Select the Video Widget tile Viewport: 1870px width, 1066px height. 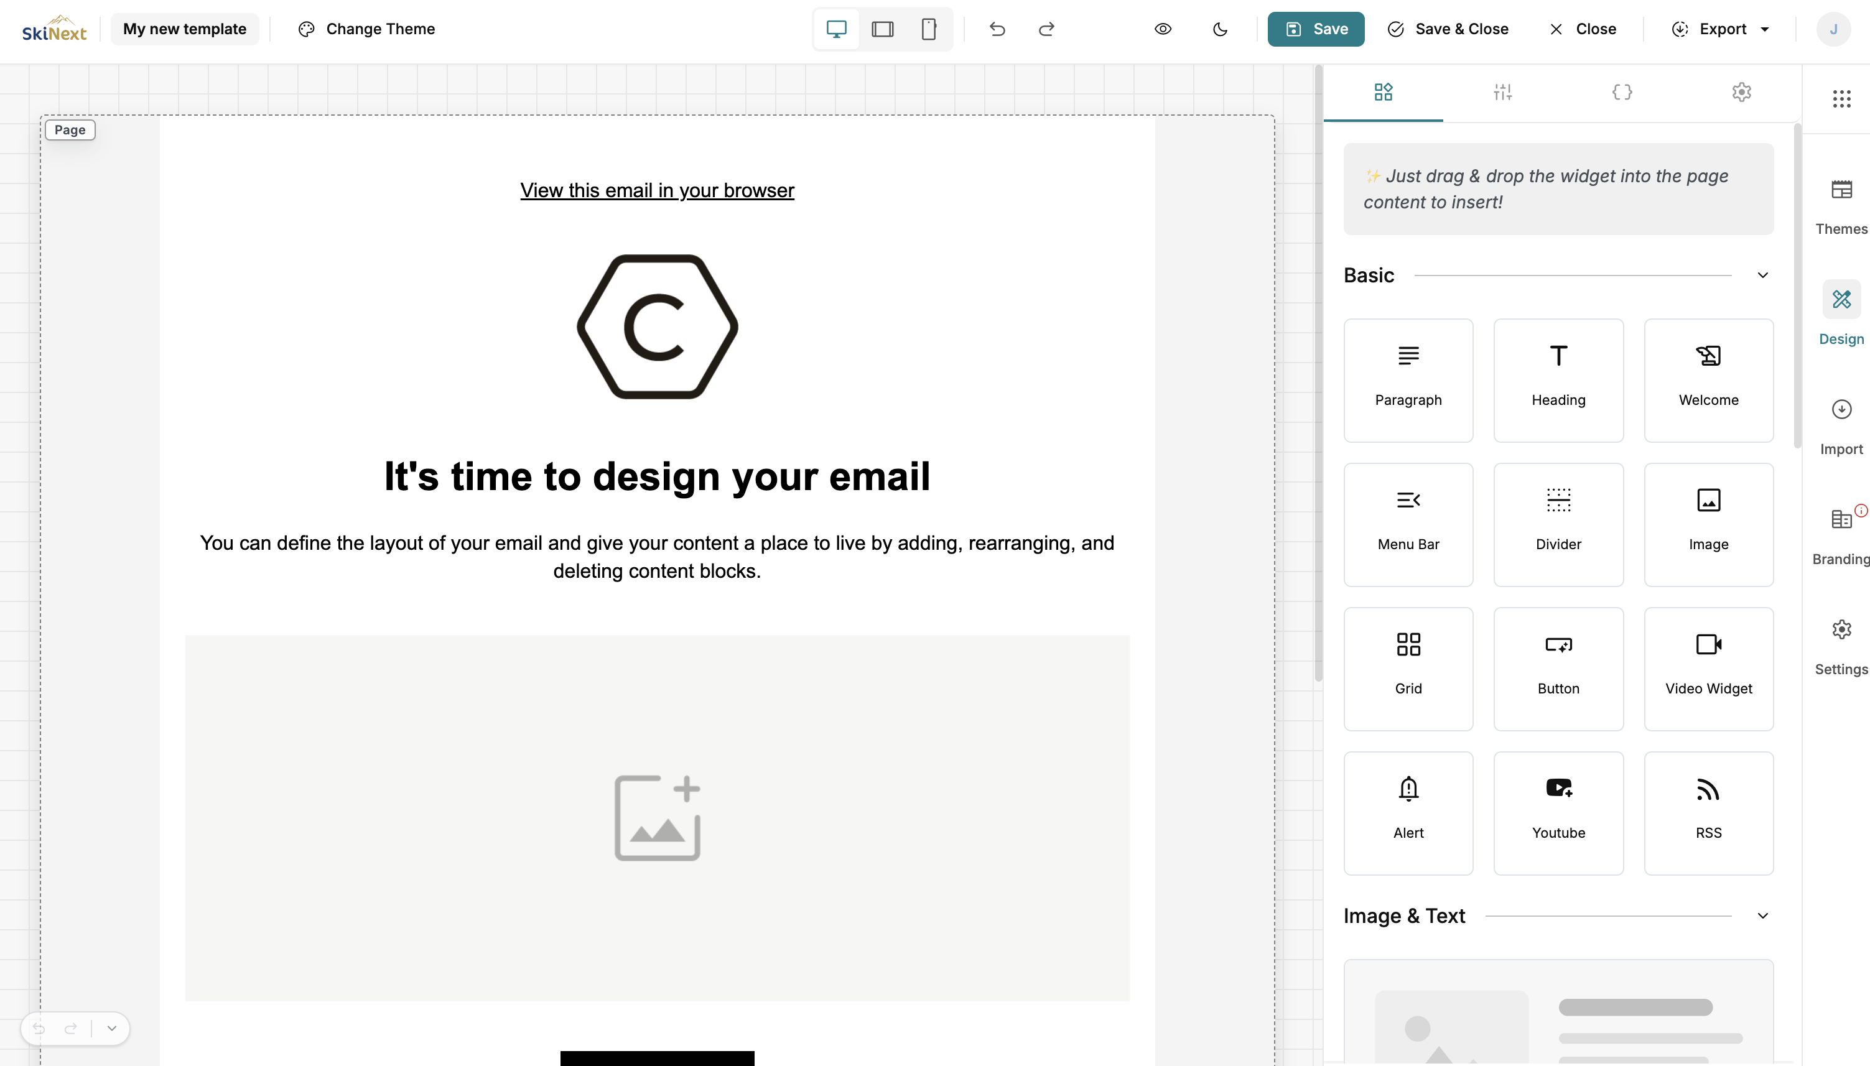1708,669
